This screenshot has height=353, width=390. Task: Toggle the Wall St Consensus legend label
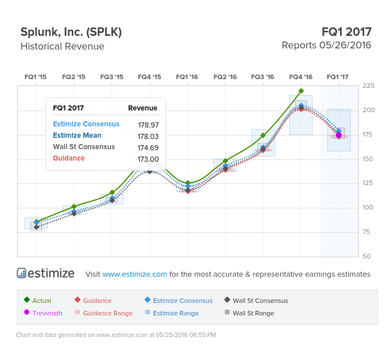point(260,301)
